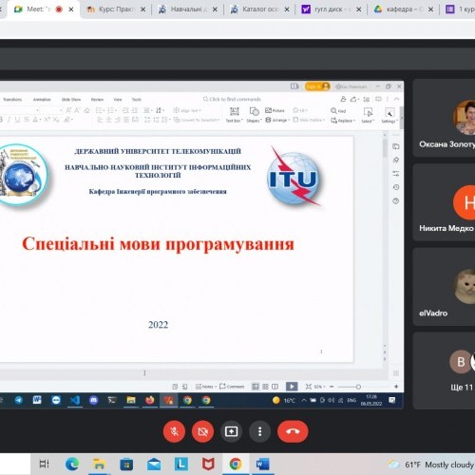
Task: Open the Review ribbon tab
Action: (97, 100)
